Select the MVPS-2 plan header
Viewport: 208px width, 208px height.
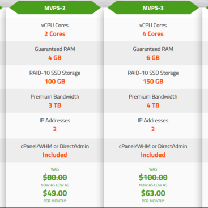pos(55,8)
